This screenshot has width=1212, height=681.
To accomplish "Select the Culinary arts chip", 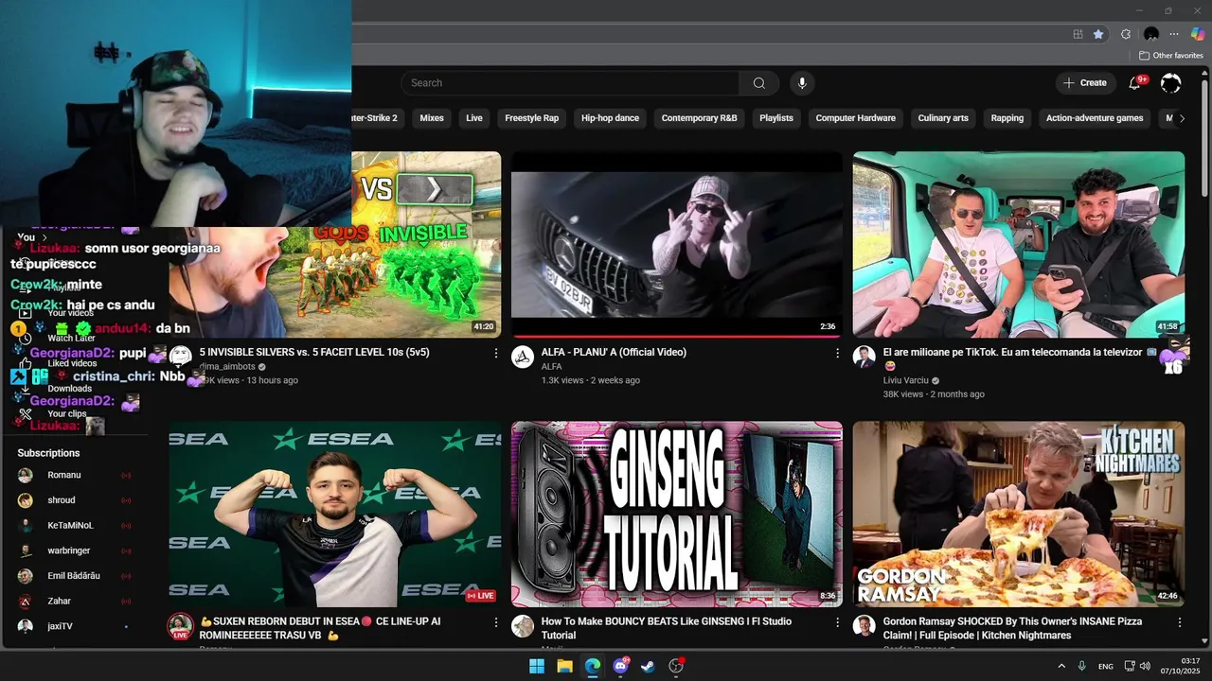I will click(943, 118).
